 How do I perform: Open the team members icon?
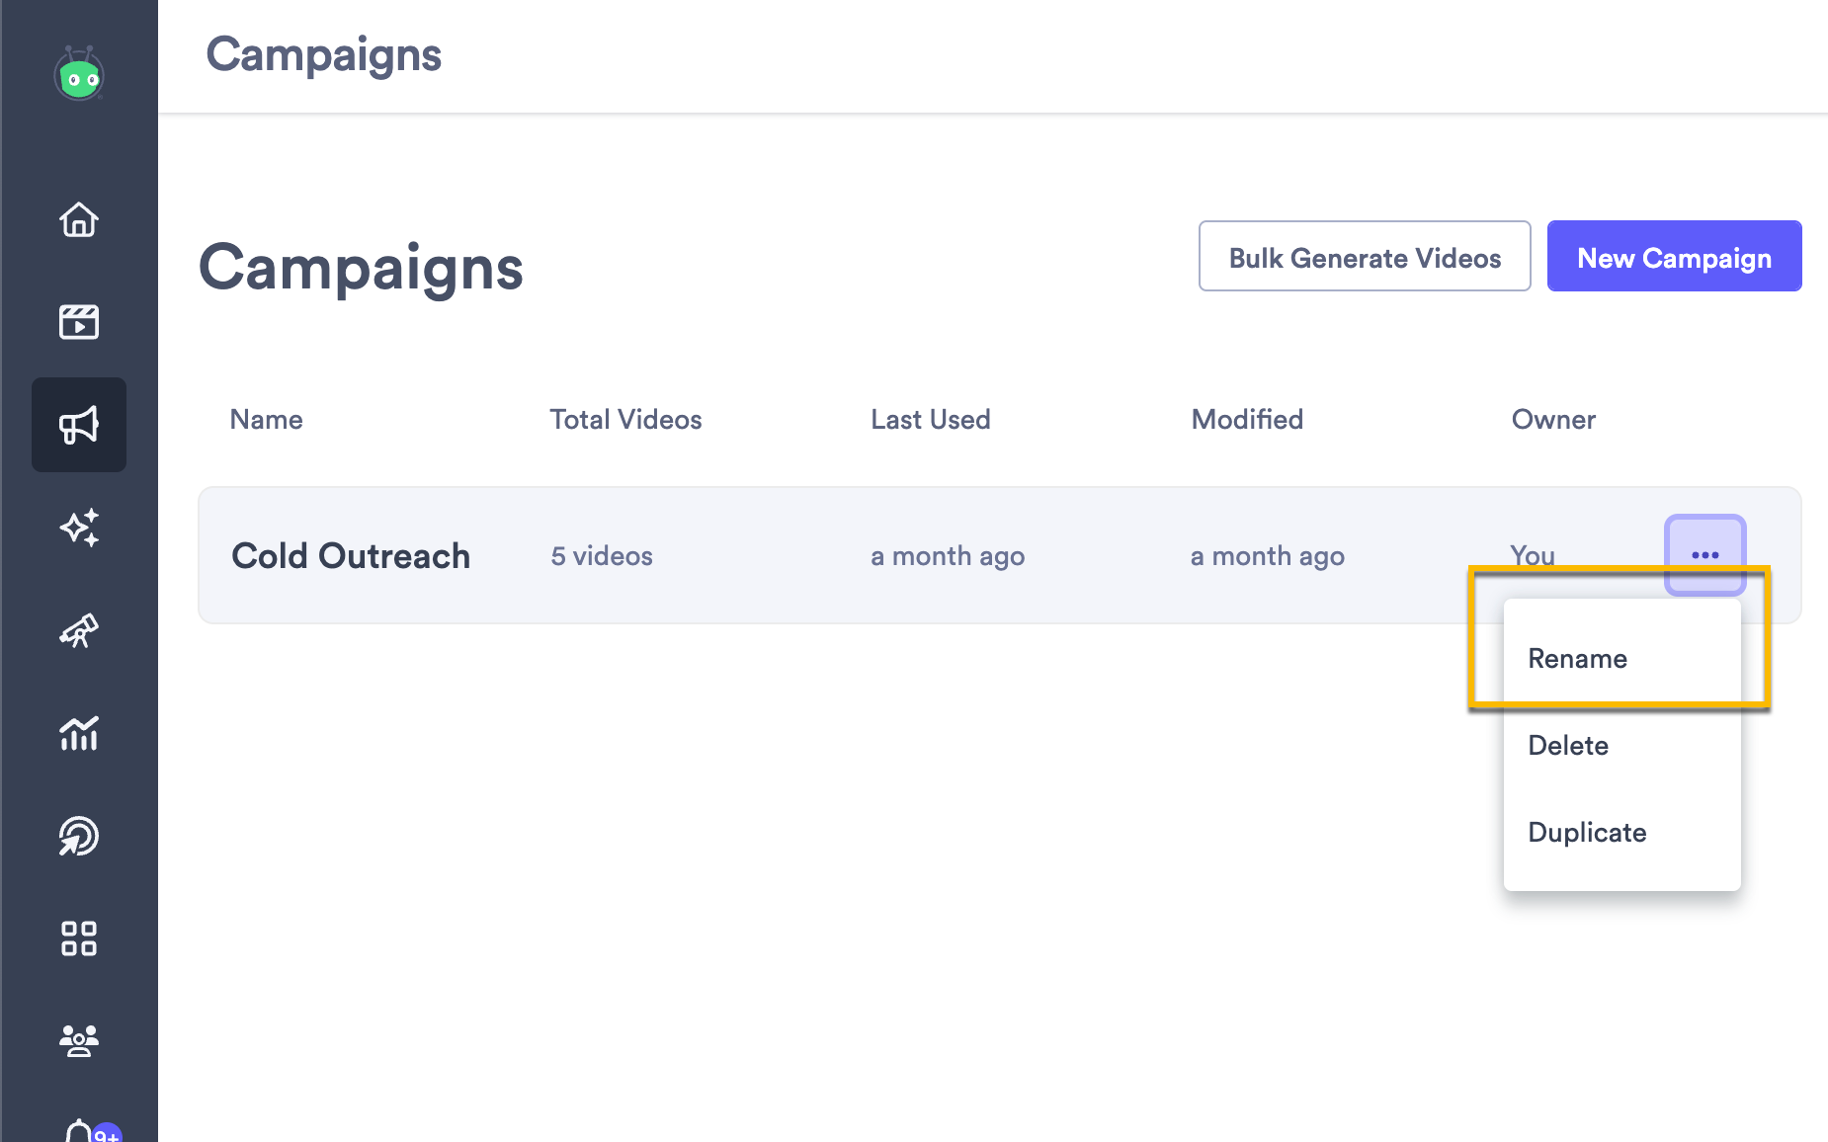click(x=79, y=1040)
